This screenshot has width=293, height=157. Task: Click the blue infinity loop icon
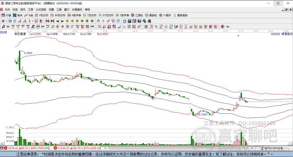[227, 26]
